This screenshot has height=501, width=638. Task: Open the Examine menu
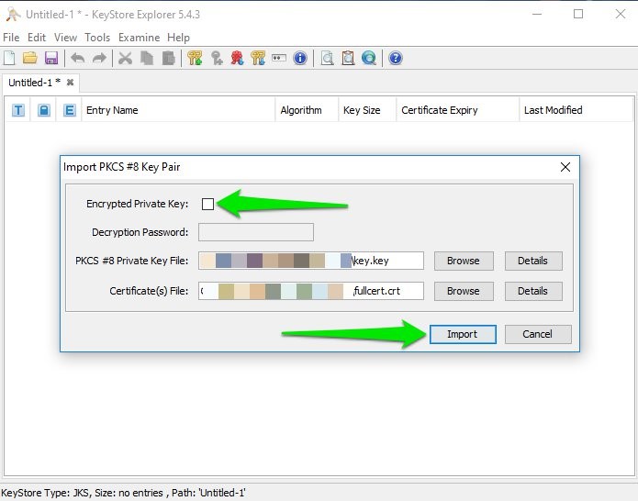click(139, 38)
